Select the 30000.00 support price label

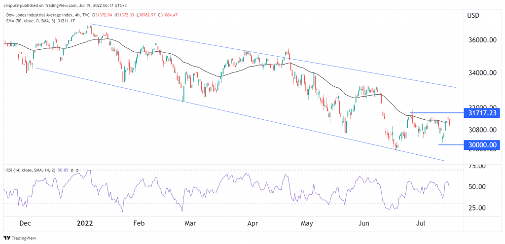click(482, 145)
